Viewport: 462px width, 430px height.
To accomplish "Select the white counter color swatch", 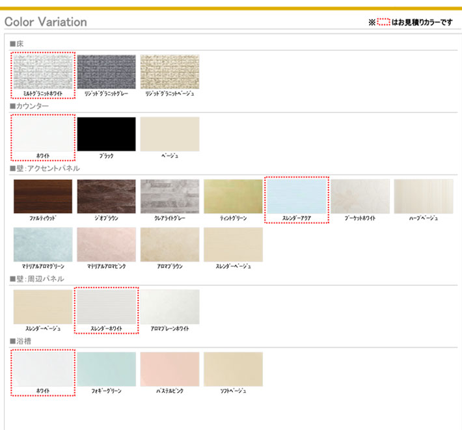I will tap(43, 134).
